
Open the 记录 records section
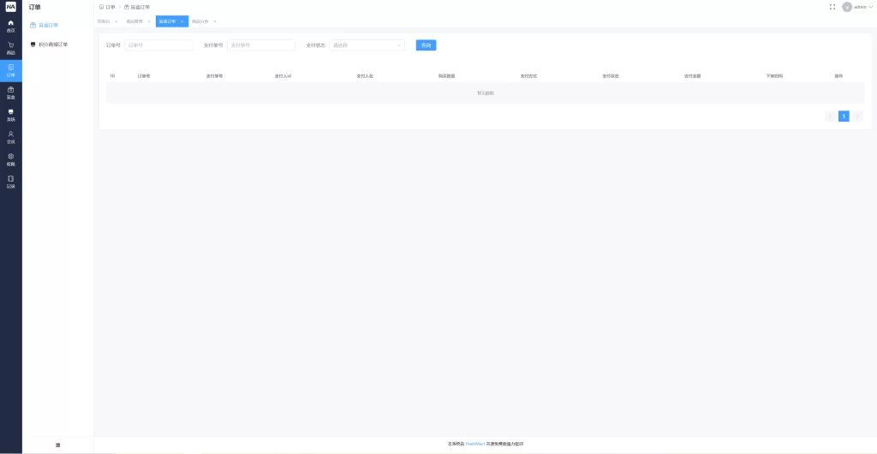11,181
